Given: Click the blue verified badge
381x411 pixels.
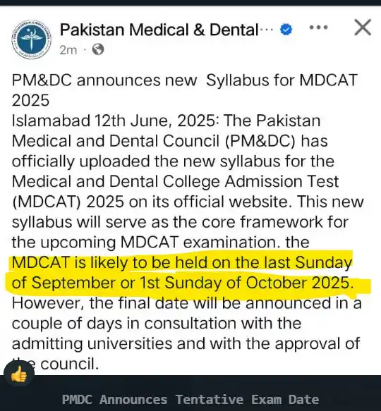Looking at the screenshot, I should (x=286, y=30).
